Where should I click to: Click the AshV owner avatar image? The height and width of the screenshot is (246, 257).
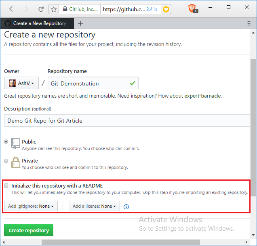pos(13,83)
